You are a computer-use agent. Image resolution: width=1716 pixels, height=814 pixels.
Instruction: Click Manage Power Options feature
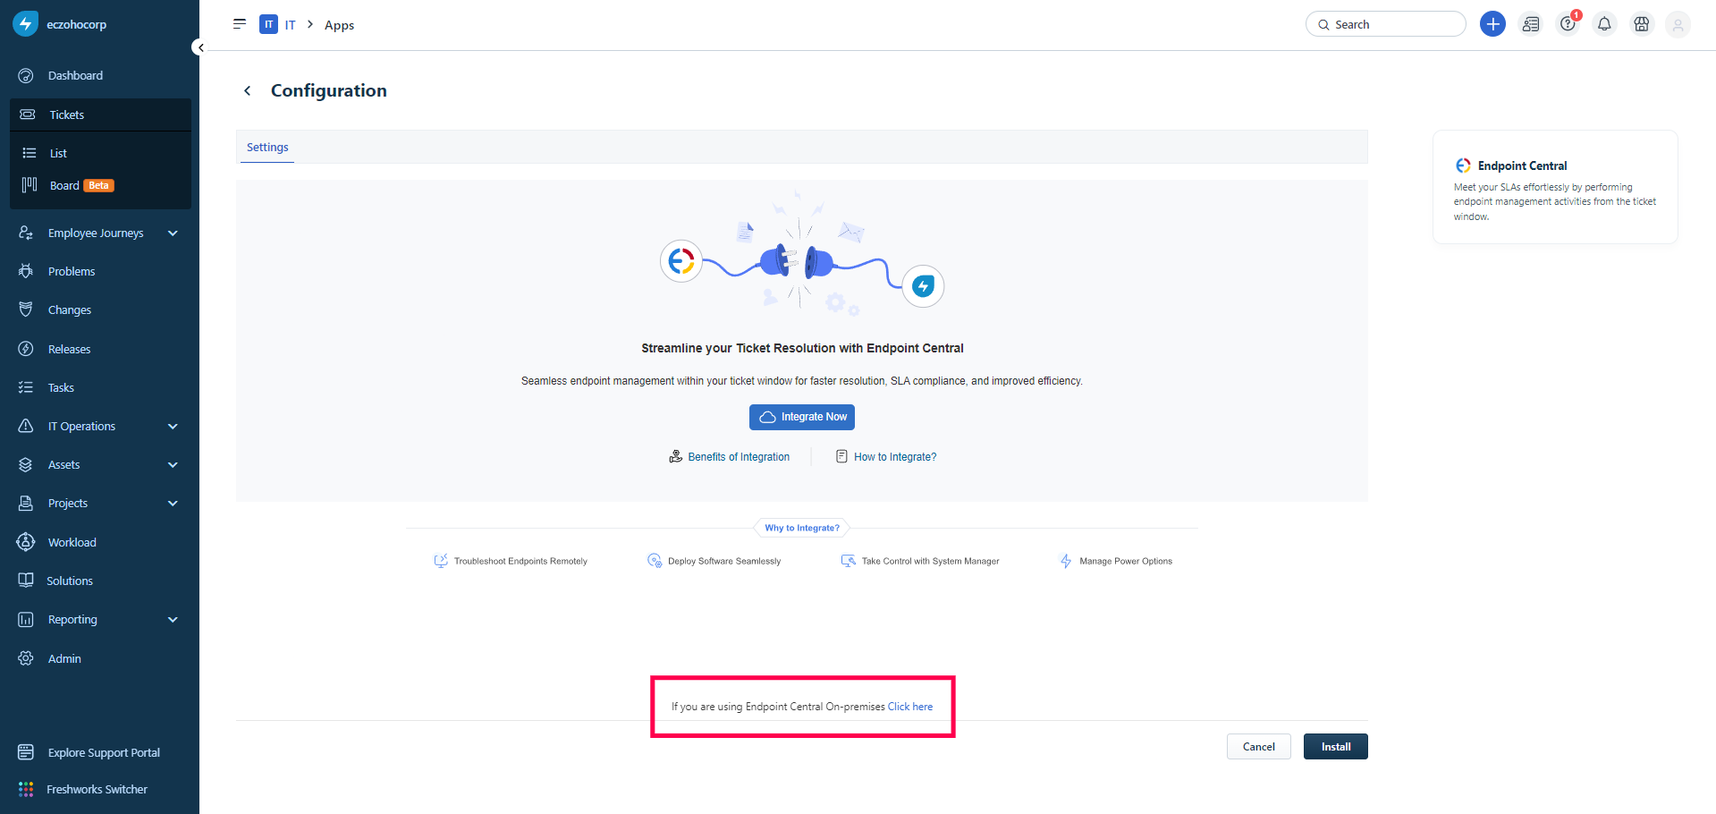click(1116, 561)
